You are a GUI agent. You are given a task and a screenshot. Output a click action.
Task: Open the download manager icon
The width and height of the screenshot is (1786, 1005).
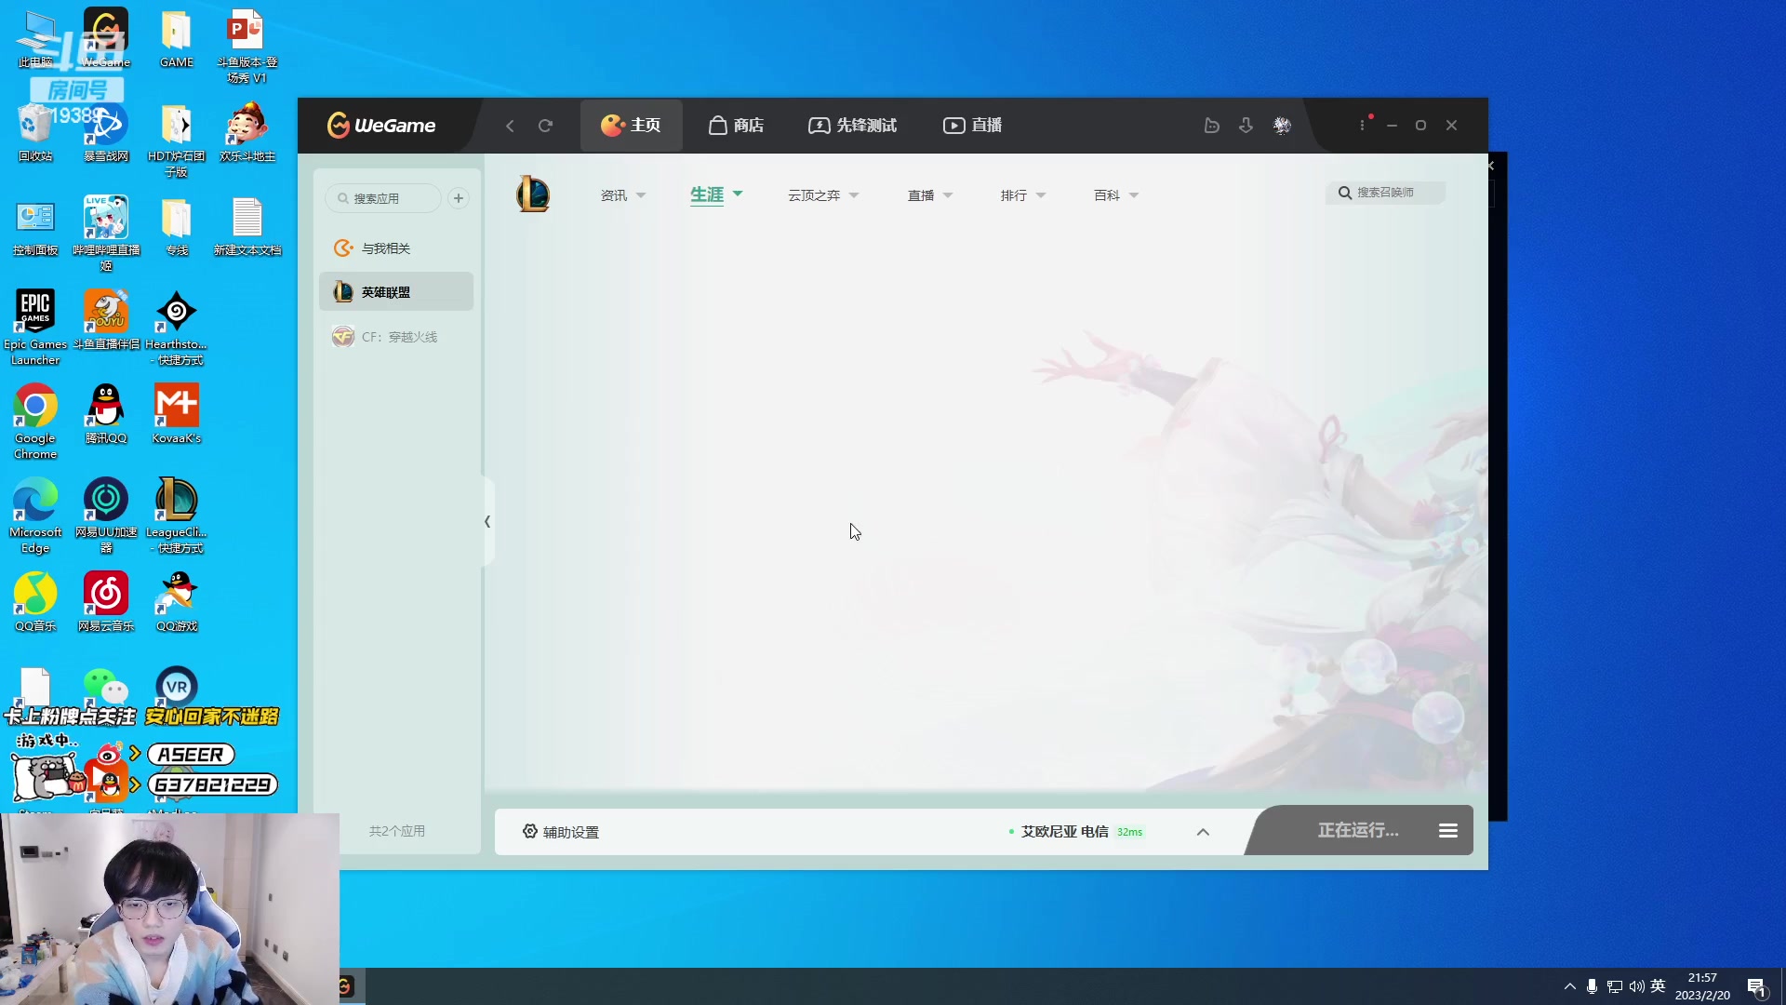pyautogui.click(x=1246, y=125)
